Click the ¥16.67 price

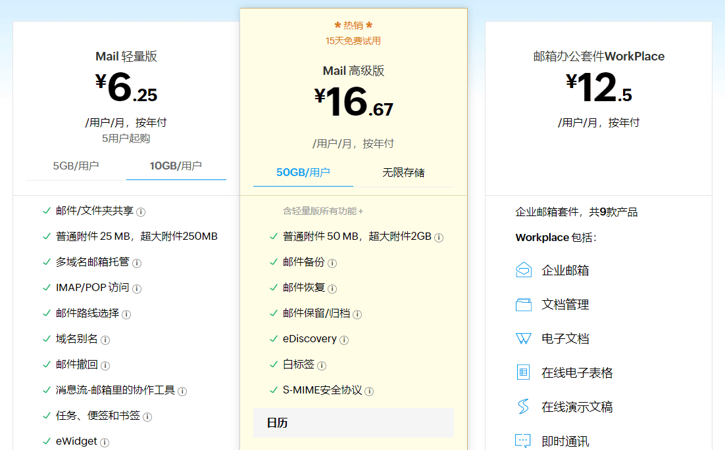(353, 102)
